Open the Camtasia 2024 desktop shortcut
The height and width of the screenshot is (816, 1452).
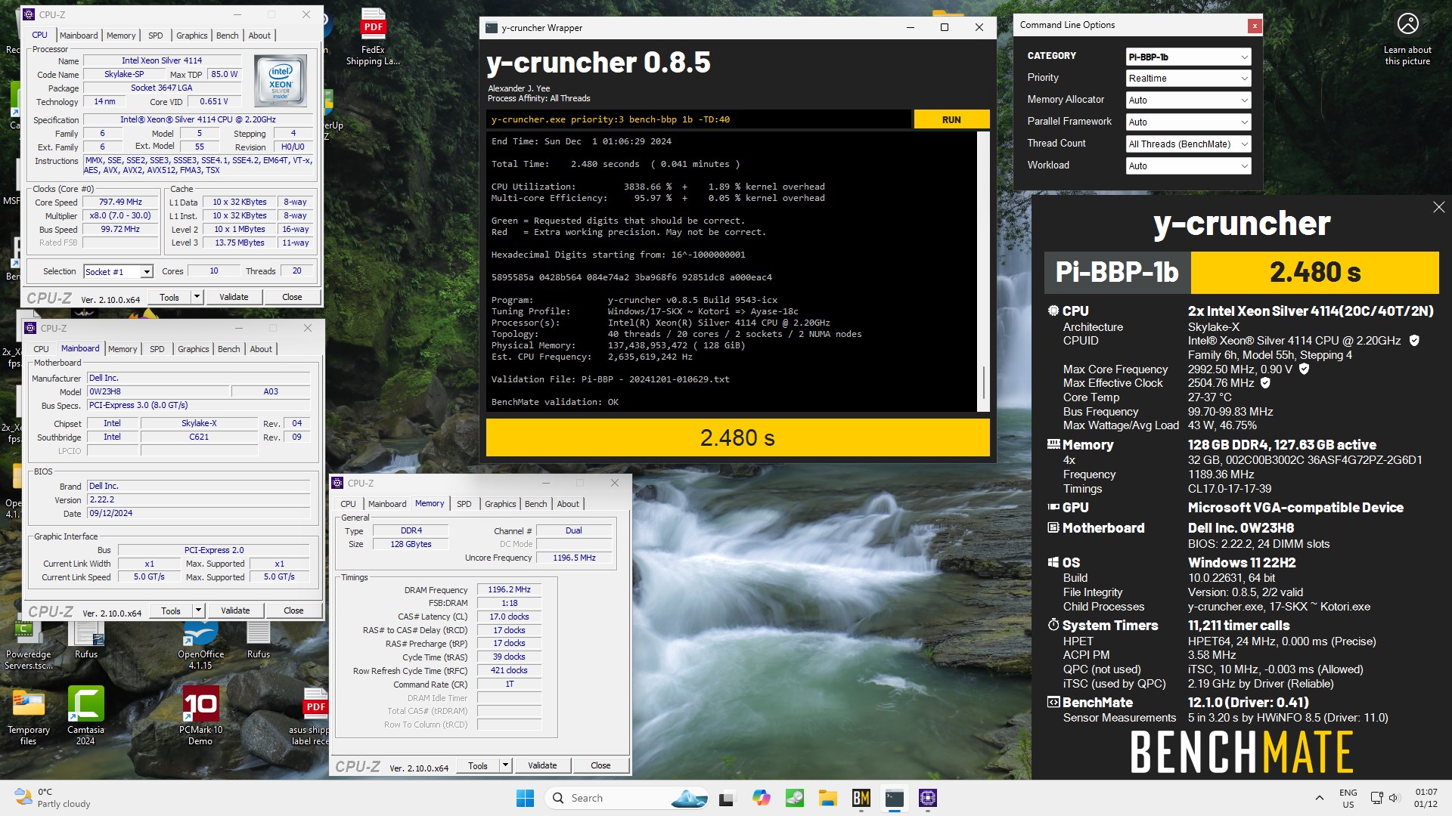tap(85, 715)
